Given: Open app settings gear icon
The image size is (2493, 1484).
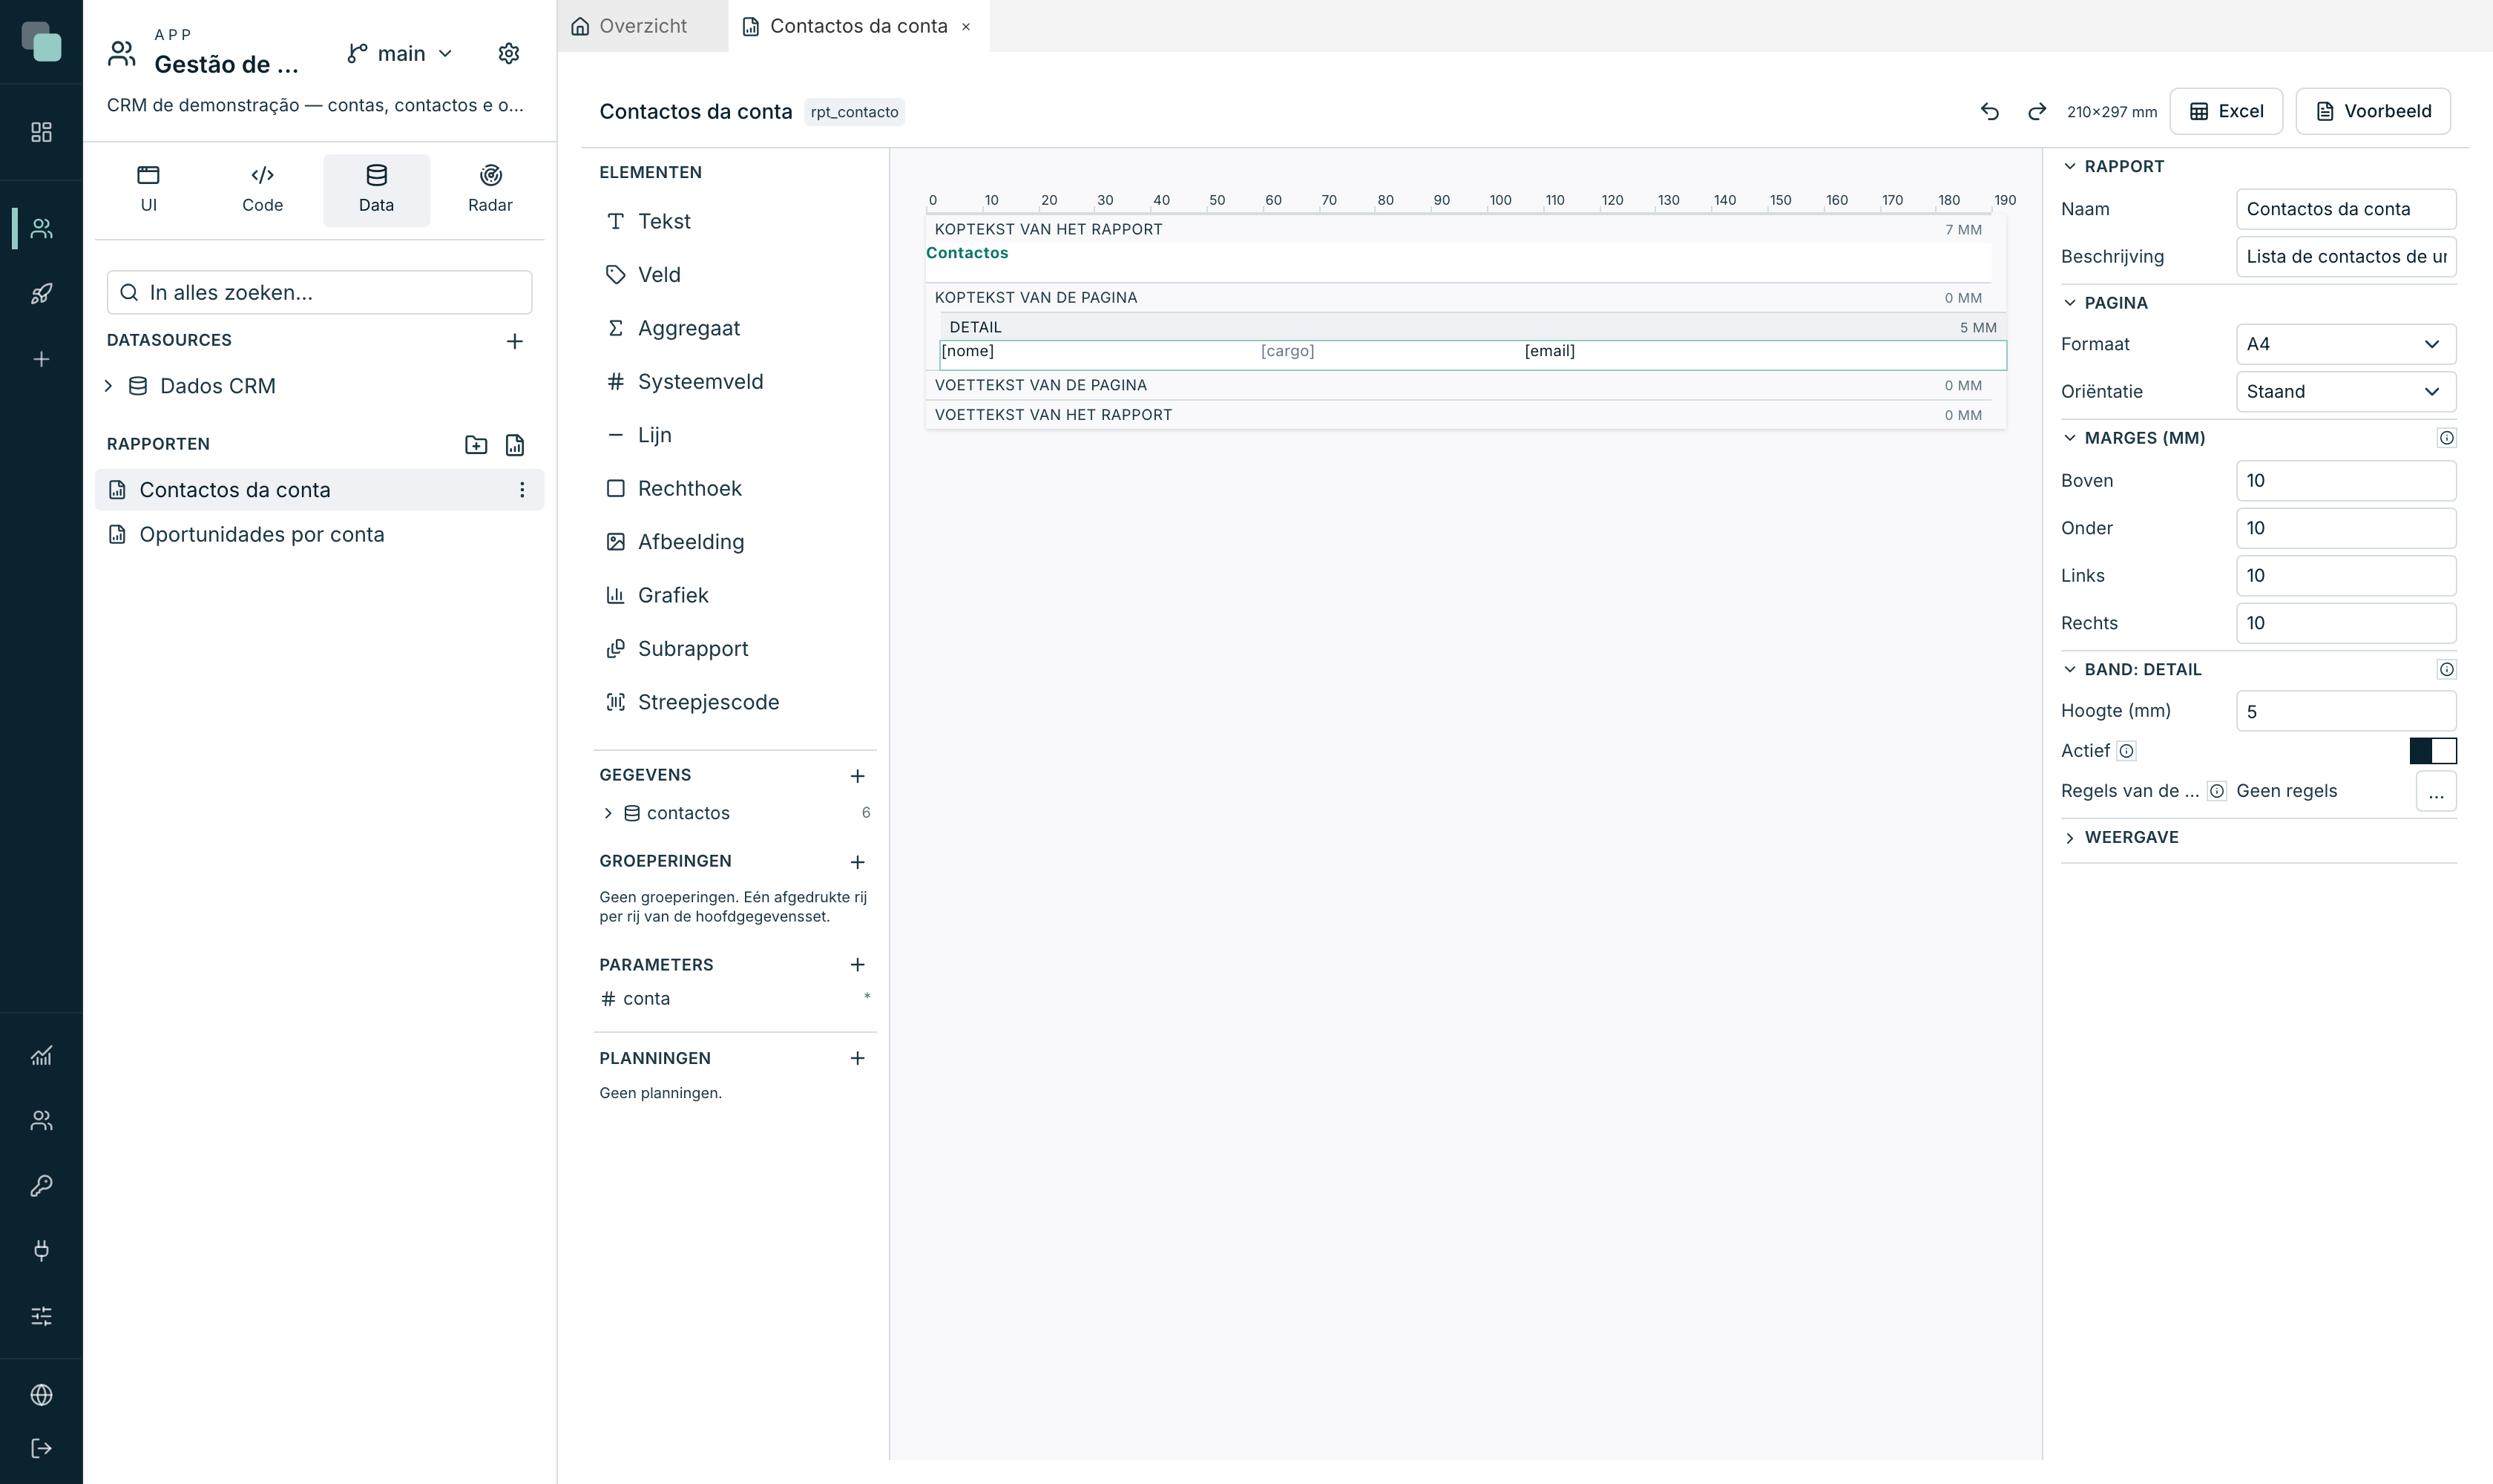Looking at the screenshot, I should (509, 53).
